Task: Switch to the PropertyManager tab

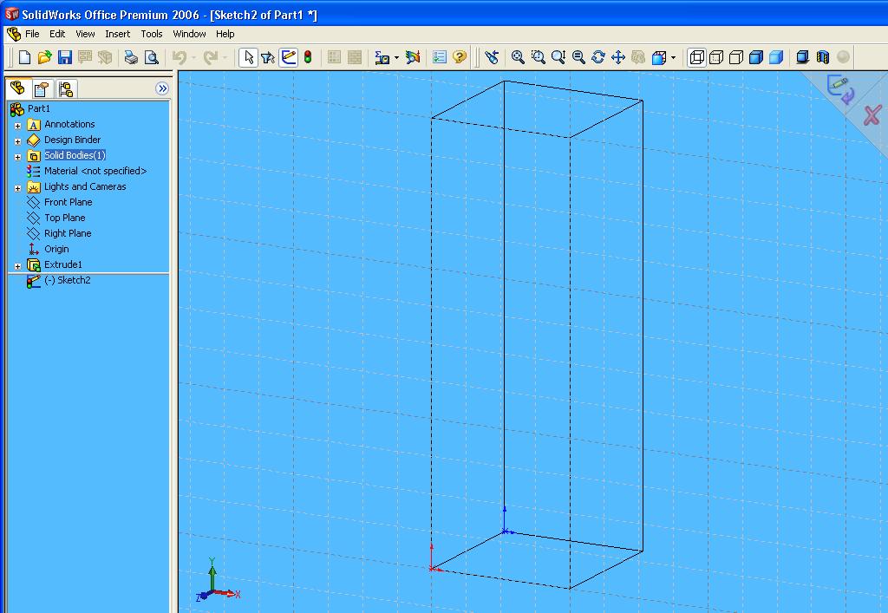Action: tap(42, 88)
